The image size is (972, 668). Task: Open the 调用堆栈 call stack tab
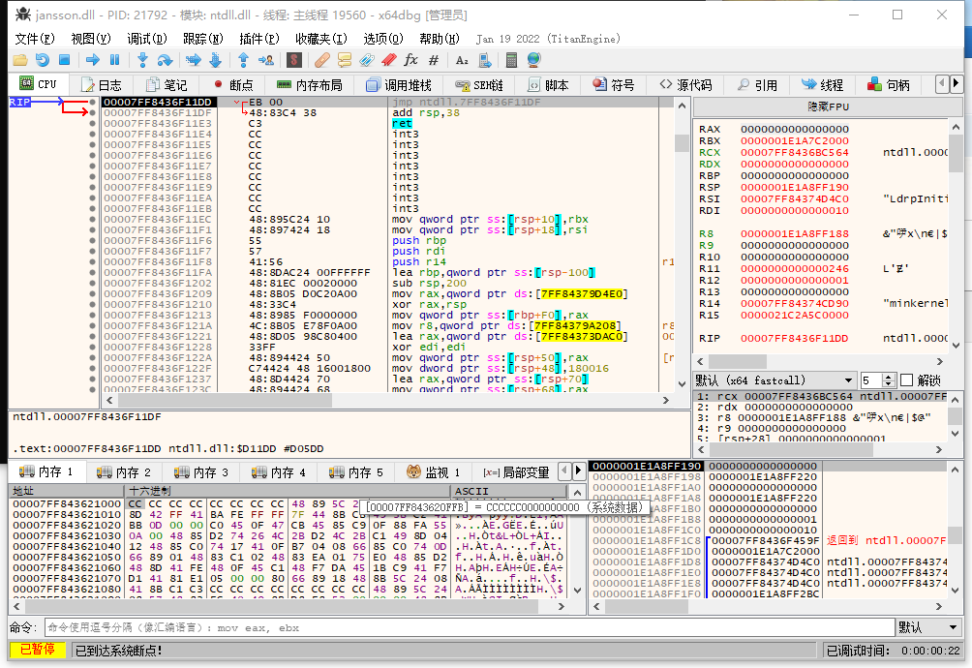click(399, 85)
